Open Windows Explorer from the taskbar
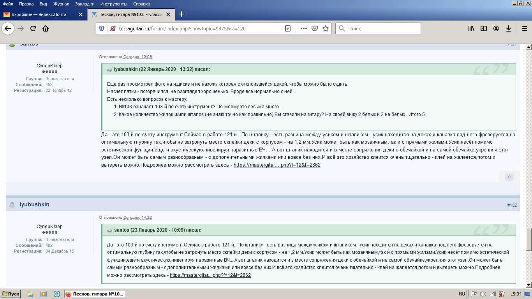Screen dimensions: 532x299 point(30,294)
